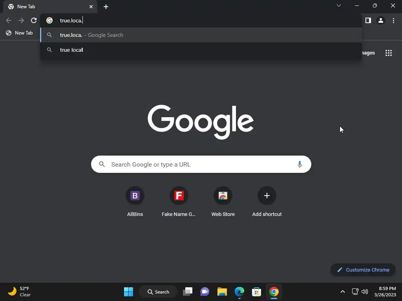Open the AllBins shortcut
Viewport: 402px width, 301px height.
135,202
